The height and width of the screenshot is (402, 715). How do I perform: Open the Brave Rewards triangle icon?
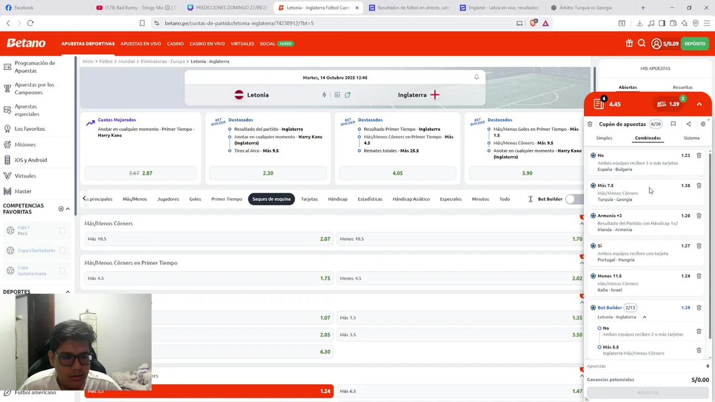pyautogui.click(x=545, y=23)
